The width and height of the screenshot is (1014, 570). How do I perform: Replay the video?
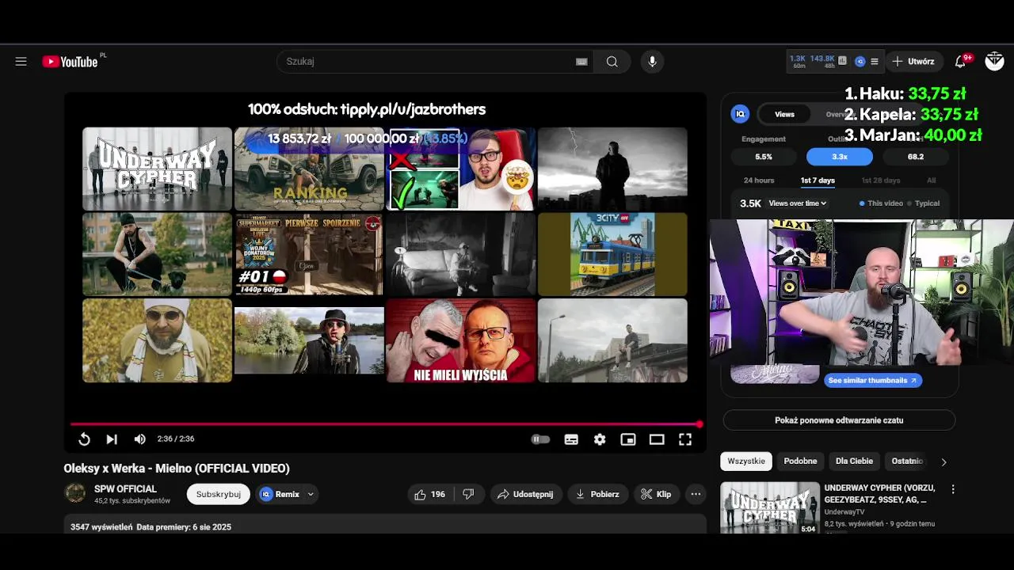[84, 439]
